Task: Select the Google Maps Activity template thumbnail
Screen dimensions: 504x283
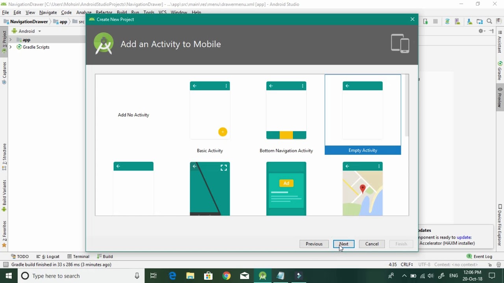Action: (363, 189)
